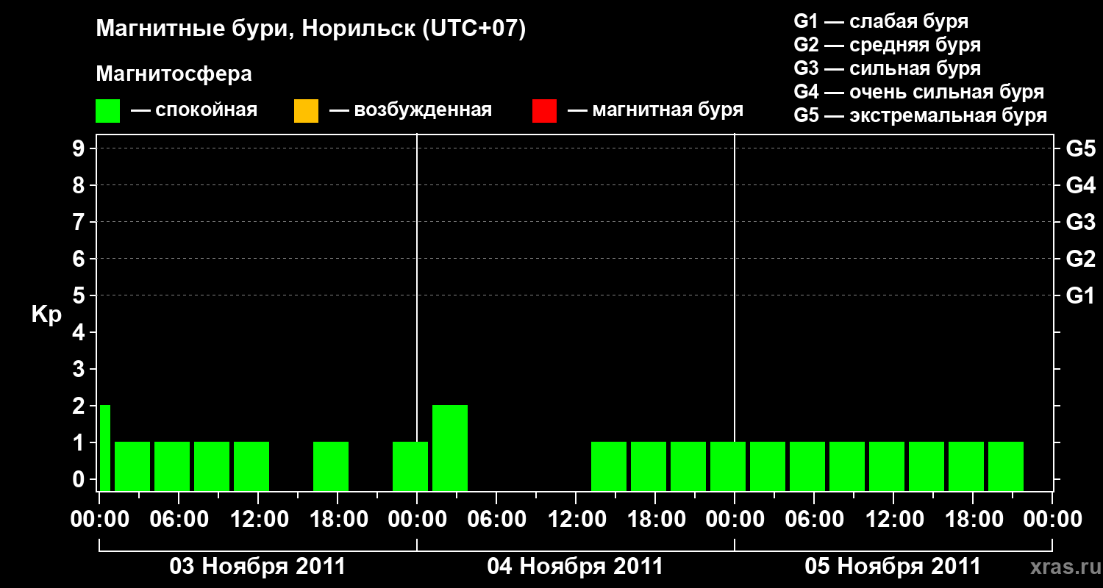The image size is (1103, 588).
Task: Click the legend label '— магнитная буря'
Action: click(655, 110)
